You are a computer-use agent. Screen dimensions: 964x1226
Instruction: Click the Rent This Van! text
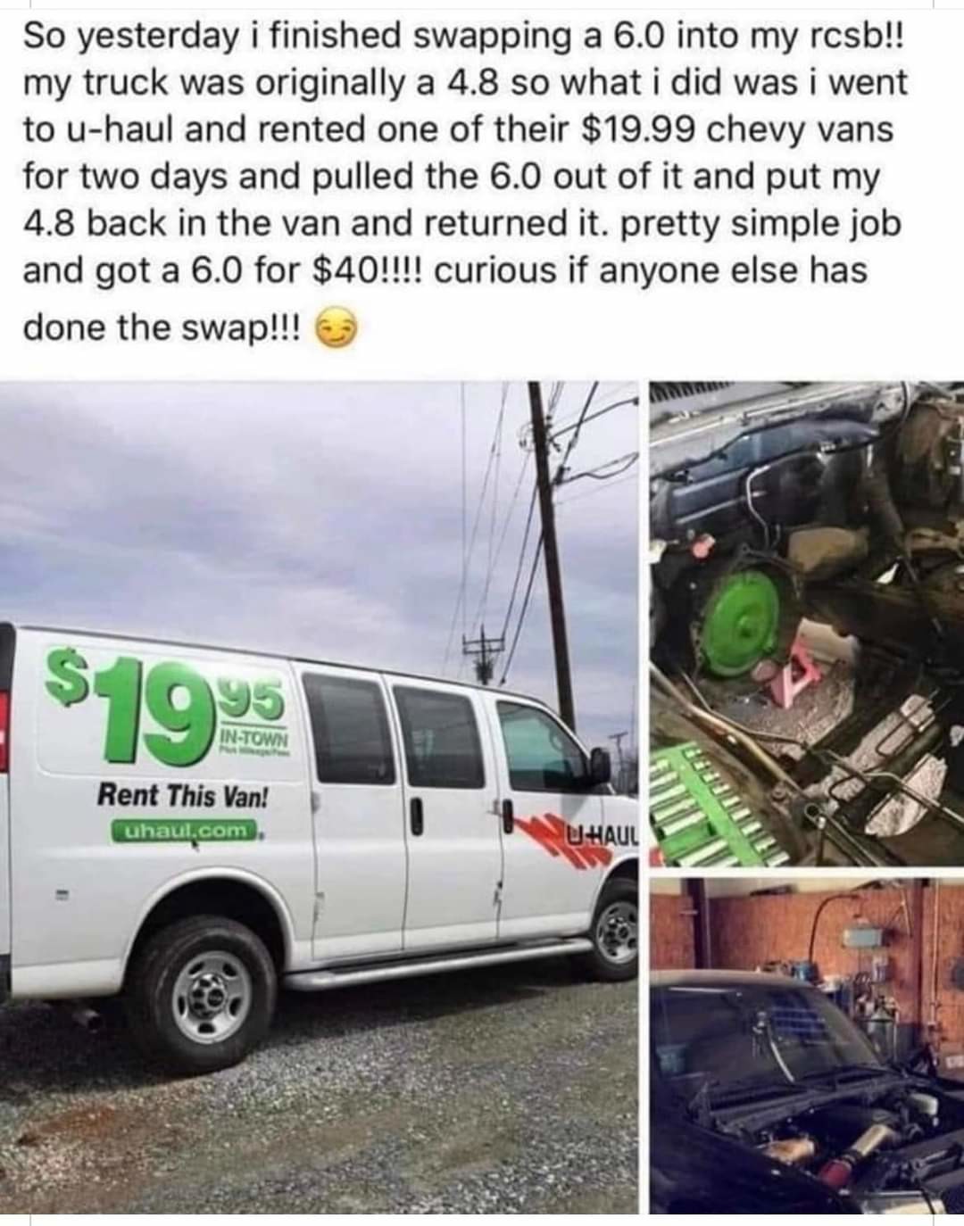tap(182, 794)
